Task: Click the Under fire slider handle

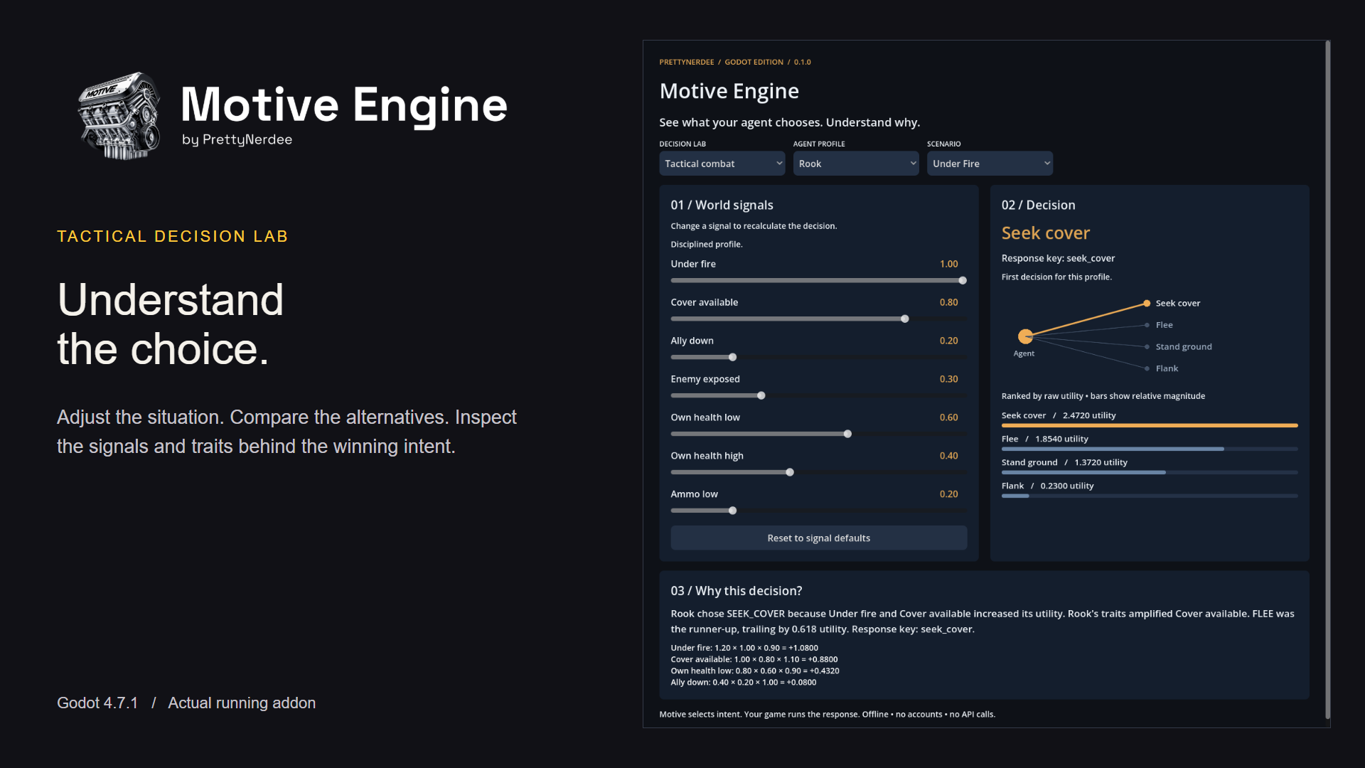Action: [963, 281]
